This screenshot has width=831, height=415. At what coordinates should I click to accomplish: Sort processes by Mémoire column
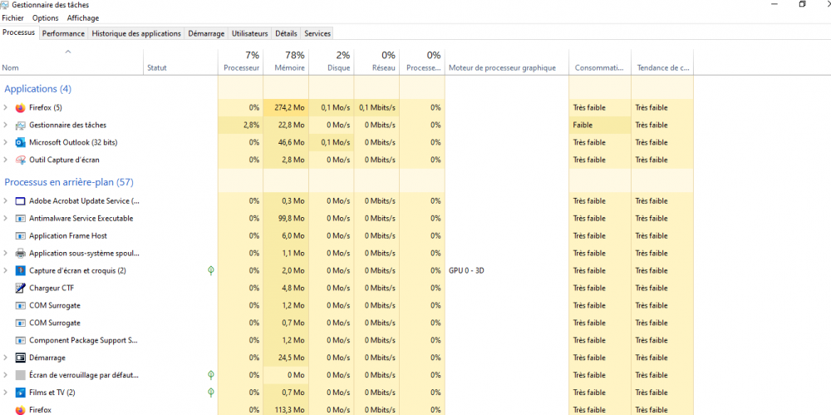(286, 62)
